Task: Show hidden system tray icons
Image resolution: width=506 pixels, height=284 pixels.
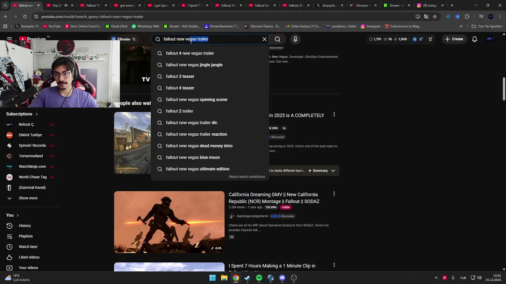Action: coord(436,278)
